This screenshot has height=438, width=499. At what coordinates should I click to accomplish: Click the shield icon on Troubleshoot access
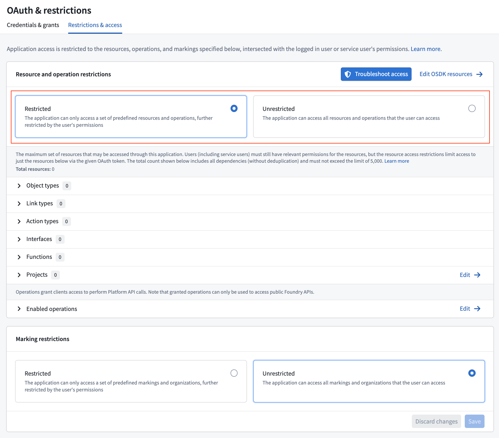click(348, 74)
